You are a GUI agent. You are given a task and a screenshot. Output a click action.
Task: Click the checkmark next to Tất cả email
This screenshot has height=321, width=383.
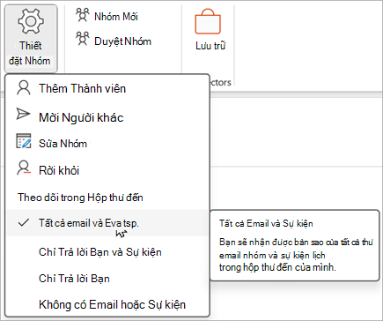(24, 223)
